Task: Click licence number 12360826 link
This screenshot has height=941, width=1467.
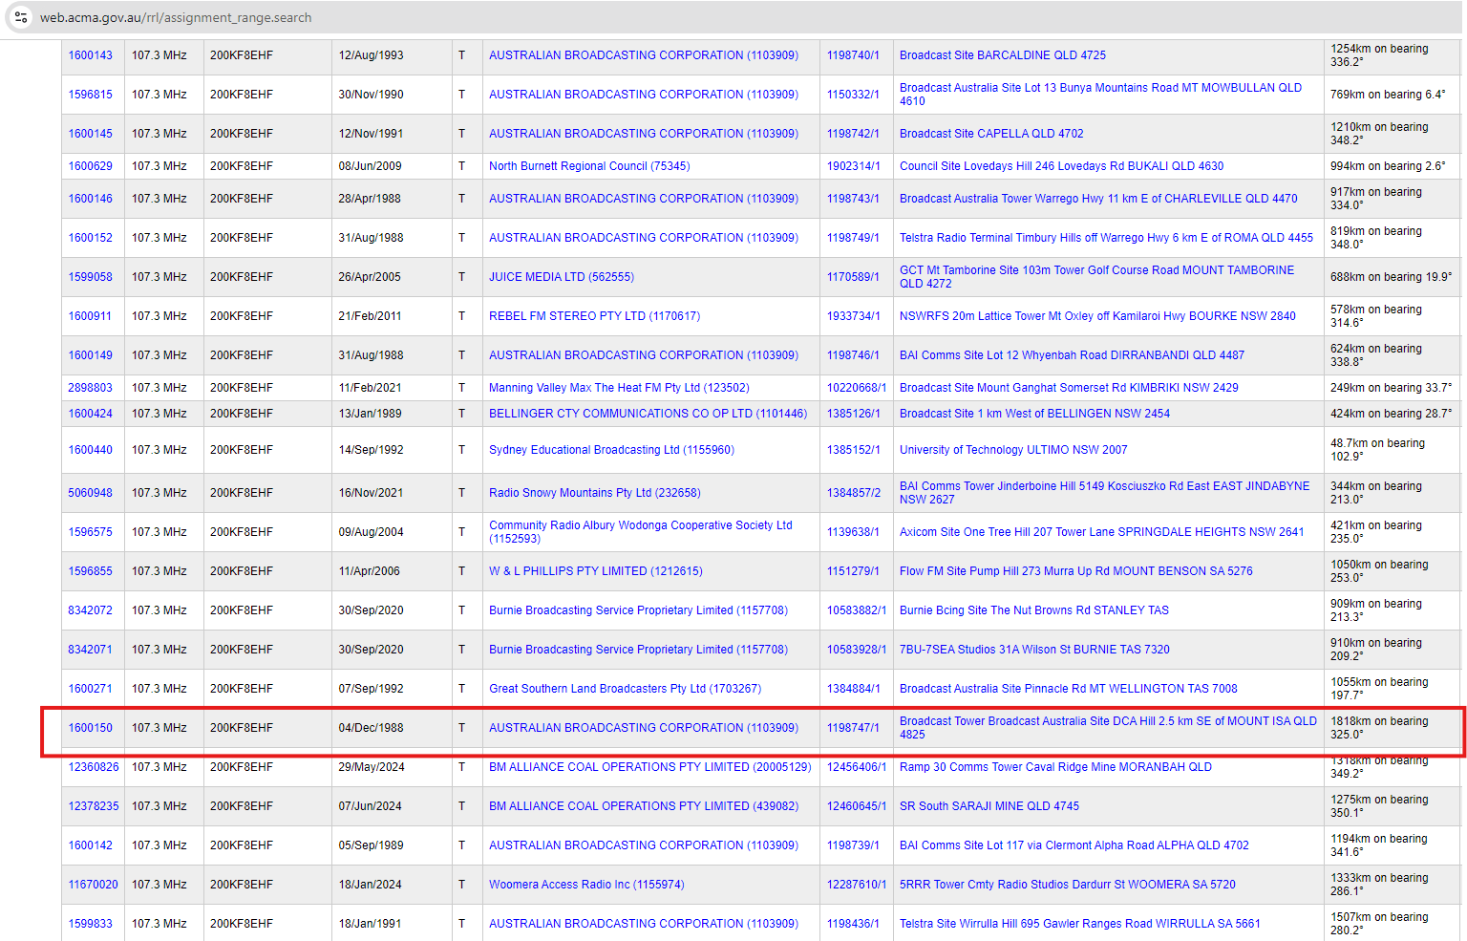Action: click(94, 767)
